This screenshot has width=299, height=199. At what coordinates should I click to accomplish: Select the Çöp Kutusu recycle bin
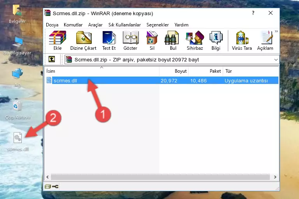(x=17, y=110)
